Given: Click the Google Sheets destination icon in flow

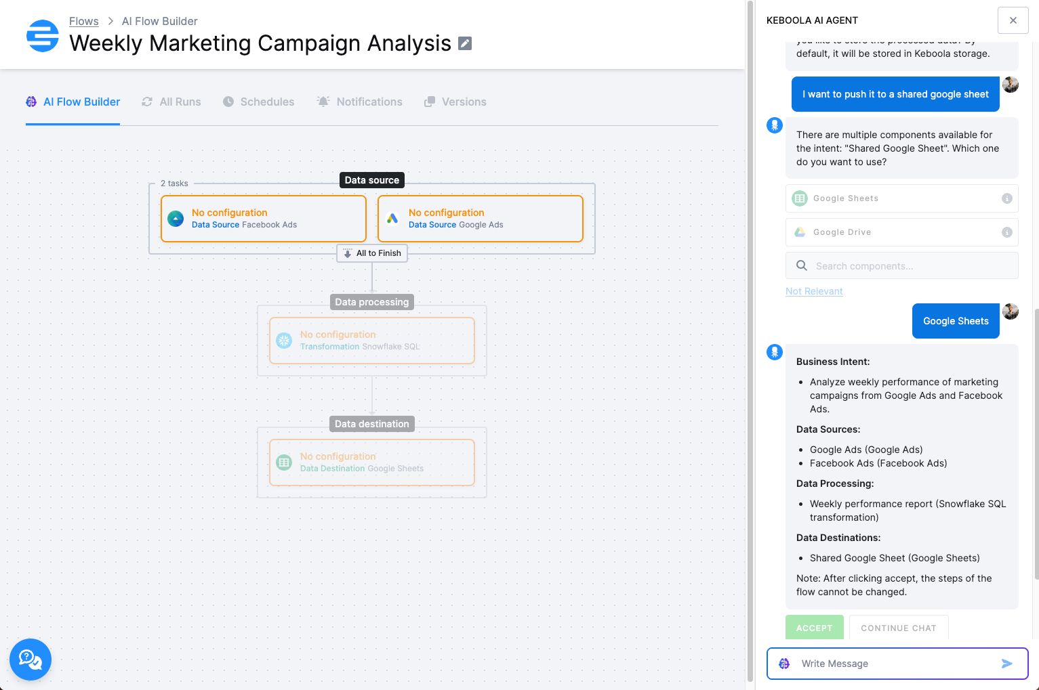Looking at the screenshot, I should coord(284,462).
